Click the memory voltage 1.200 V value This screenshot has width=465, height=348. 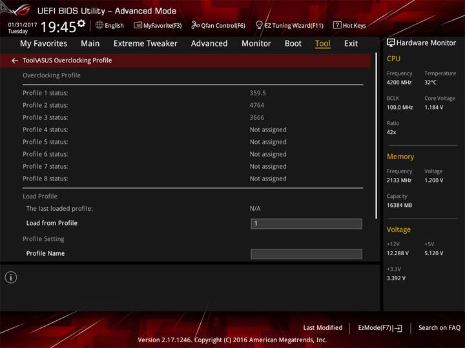click(434, 180)
